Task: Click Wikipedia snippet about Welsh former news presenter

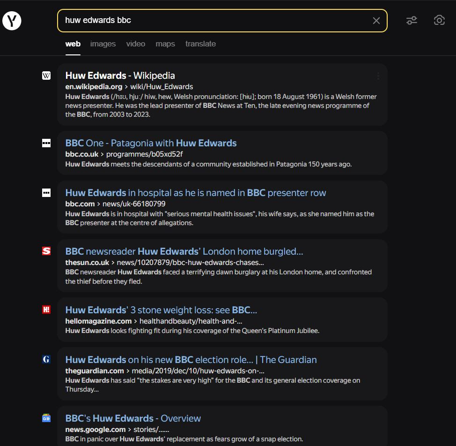Action: (221, 106)
